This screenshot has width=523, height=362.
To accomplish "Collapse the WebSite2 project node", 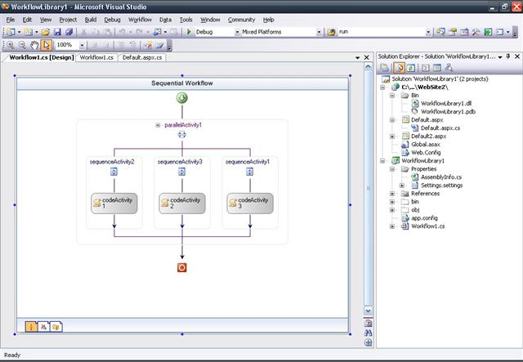I will (382, 87).
